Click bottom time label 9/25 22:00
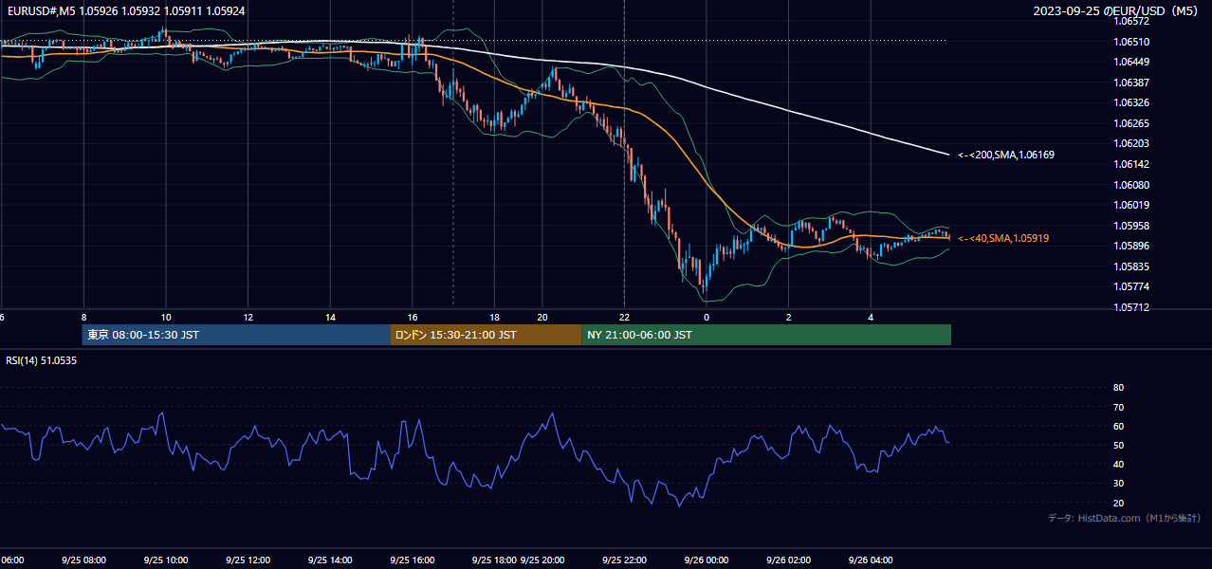The width and height of the screenshot is (1212, 569). click(624, 560)
